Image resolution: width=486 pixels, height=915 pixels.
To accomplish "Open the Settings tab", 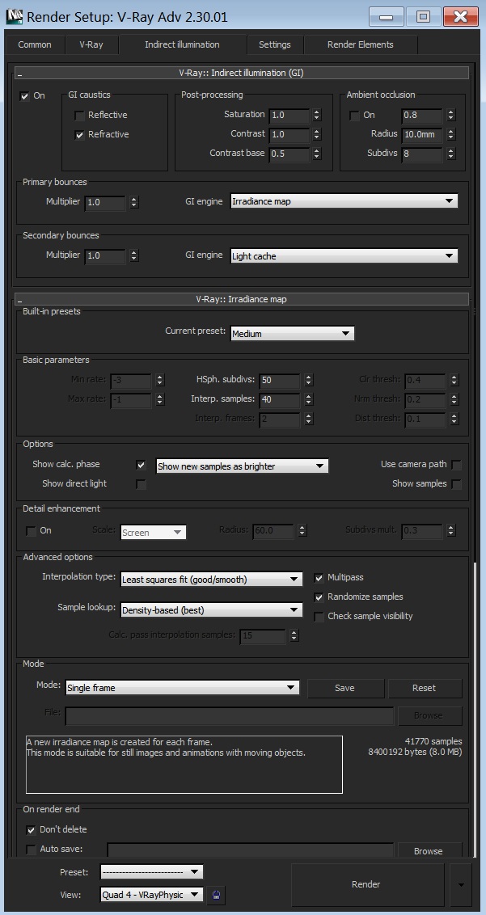I will 275,44.
